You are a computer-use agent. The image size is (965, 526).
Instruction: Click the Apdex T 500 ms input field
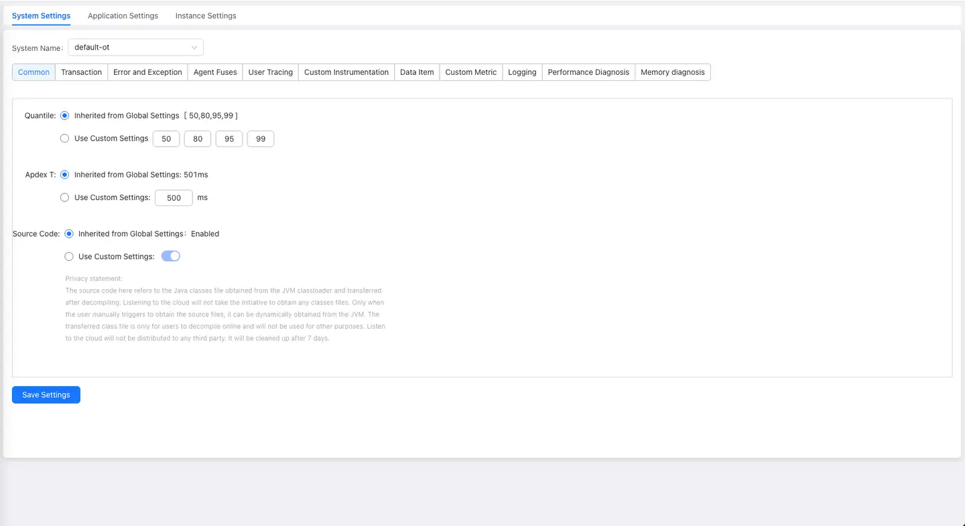[x=174, y=198]
